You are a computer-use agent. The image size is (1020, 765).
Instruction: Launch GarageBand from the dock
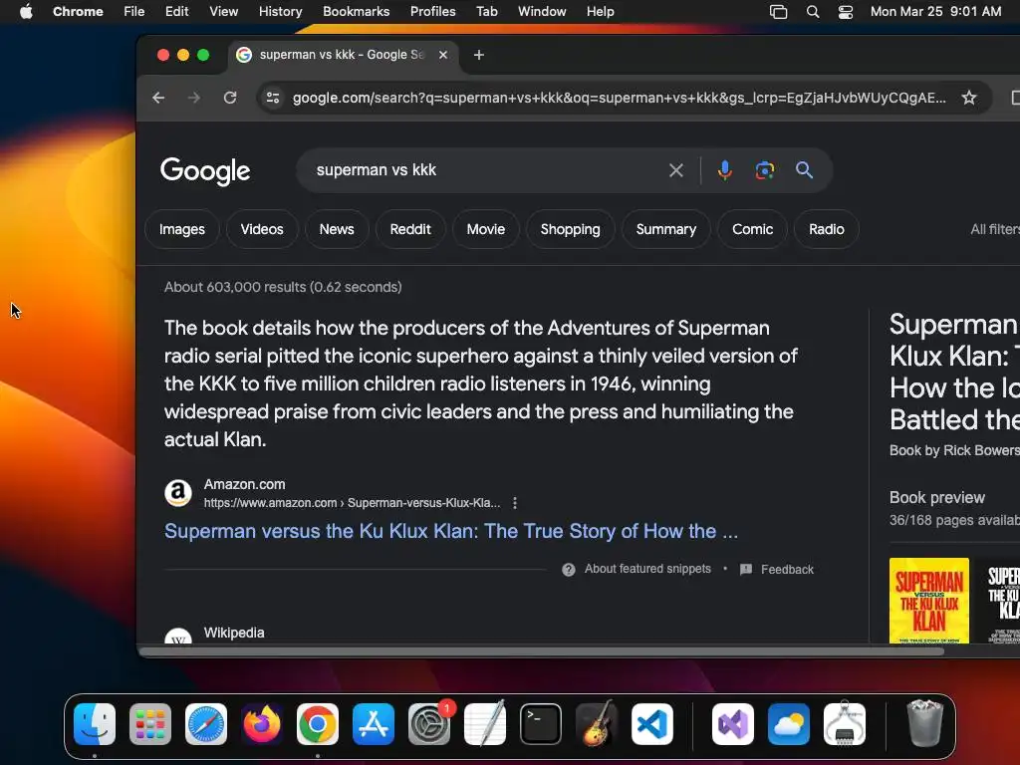click(597, 724)
